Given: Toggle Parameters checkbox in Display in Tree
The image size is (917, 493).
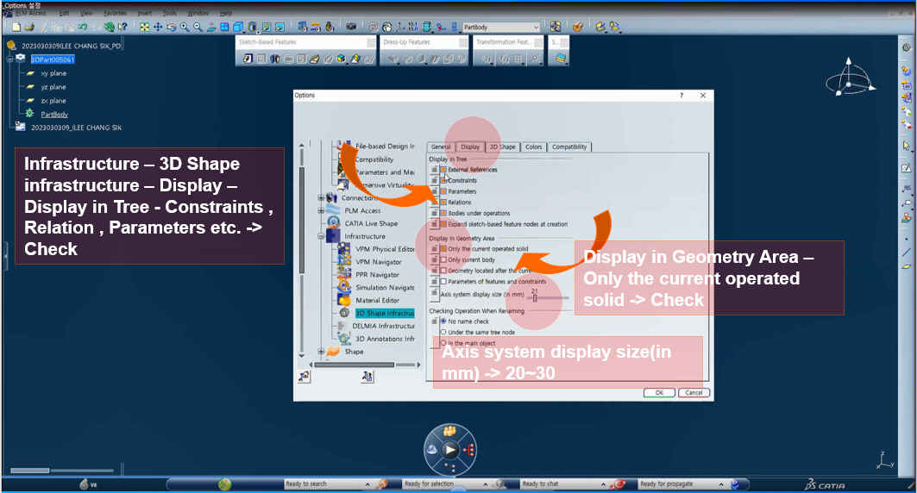Looking at the screenshot, I should [x=444, y=191].
